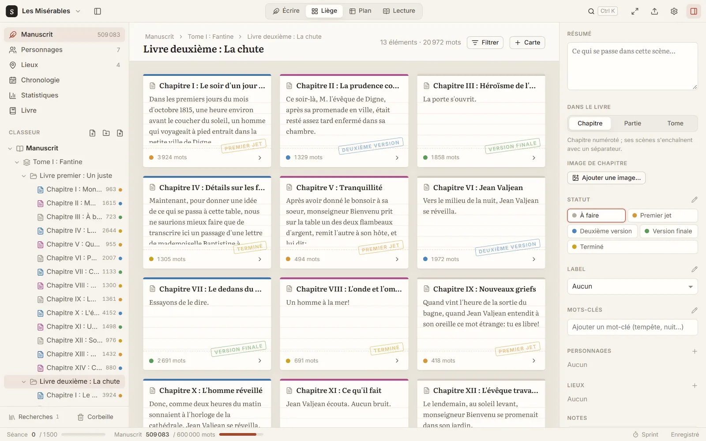Open the Label dropdown showing Aucun

(632, 287)
